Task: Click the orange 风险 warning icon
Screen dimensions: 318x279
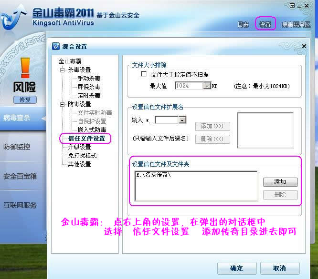Action: (x=25, y=69)
